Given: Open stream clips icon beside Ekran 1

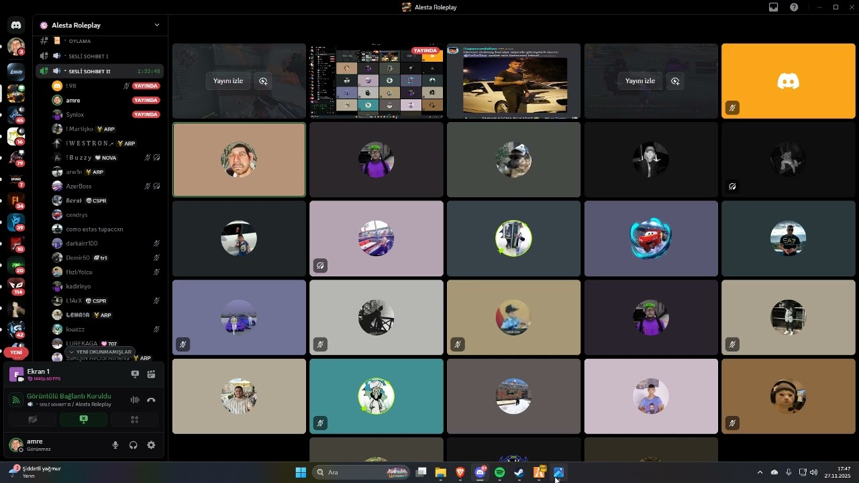Looking at the screenshot, I should click(x=151, y=374).
